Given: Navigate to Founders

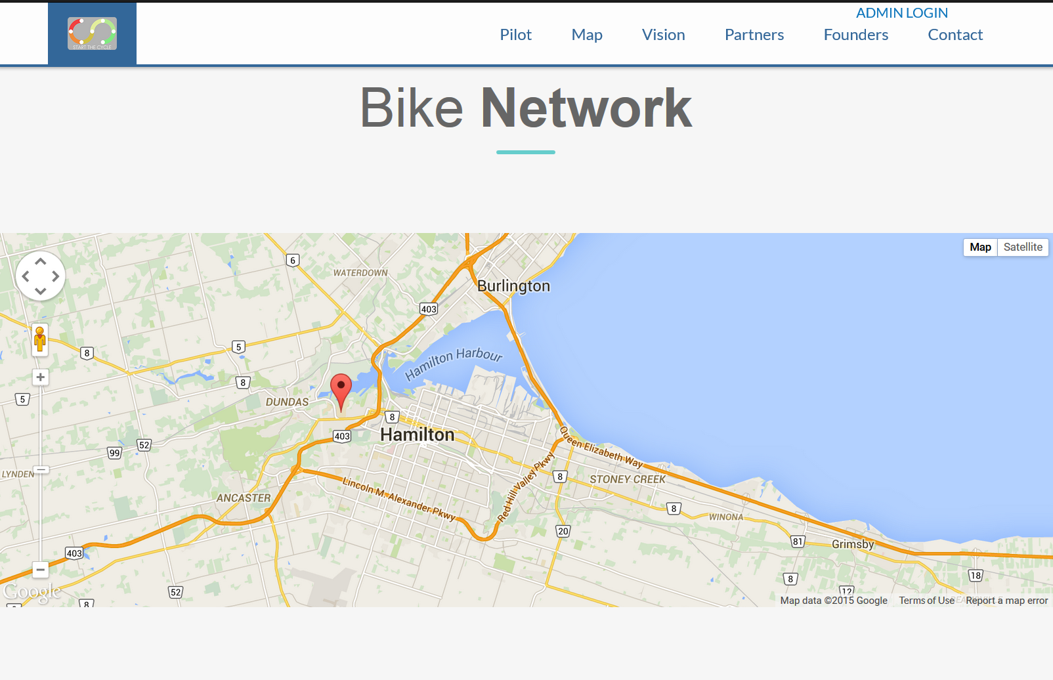Looking at the screenshot, I should (x=855, y=35).
